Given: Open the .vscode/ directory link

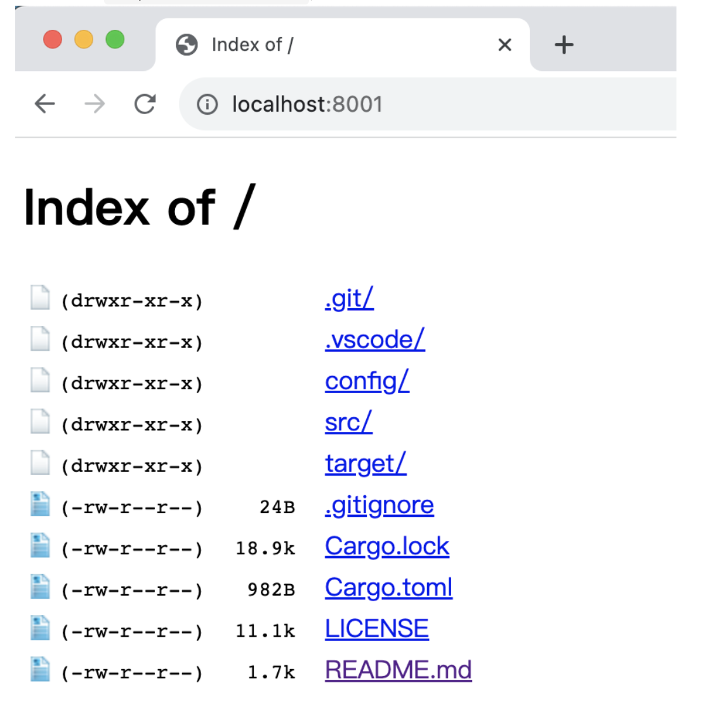Looking at the screenshot, I should [x=374, y=340].
